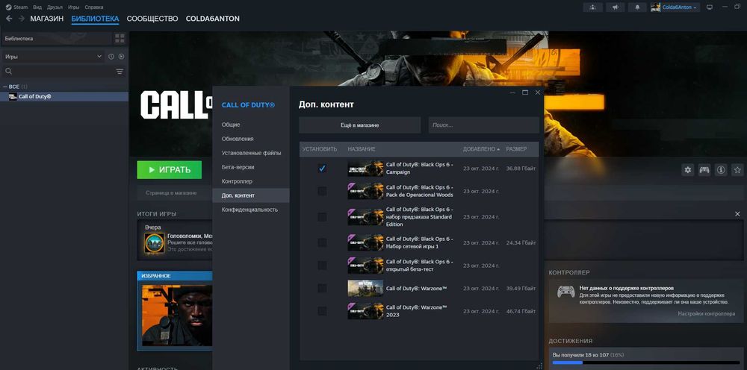Open the Друзья menu
Image resolution: width=747 pixels, height=370 pixels.
(55, 7)
